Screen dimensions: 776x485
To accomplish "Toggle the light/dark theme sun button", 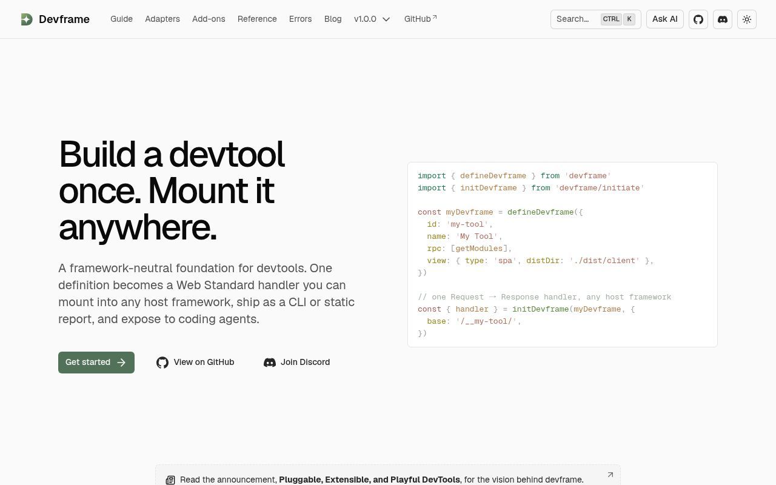I will (x=747, y=19).
